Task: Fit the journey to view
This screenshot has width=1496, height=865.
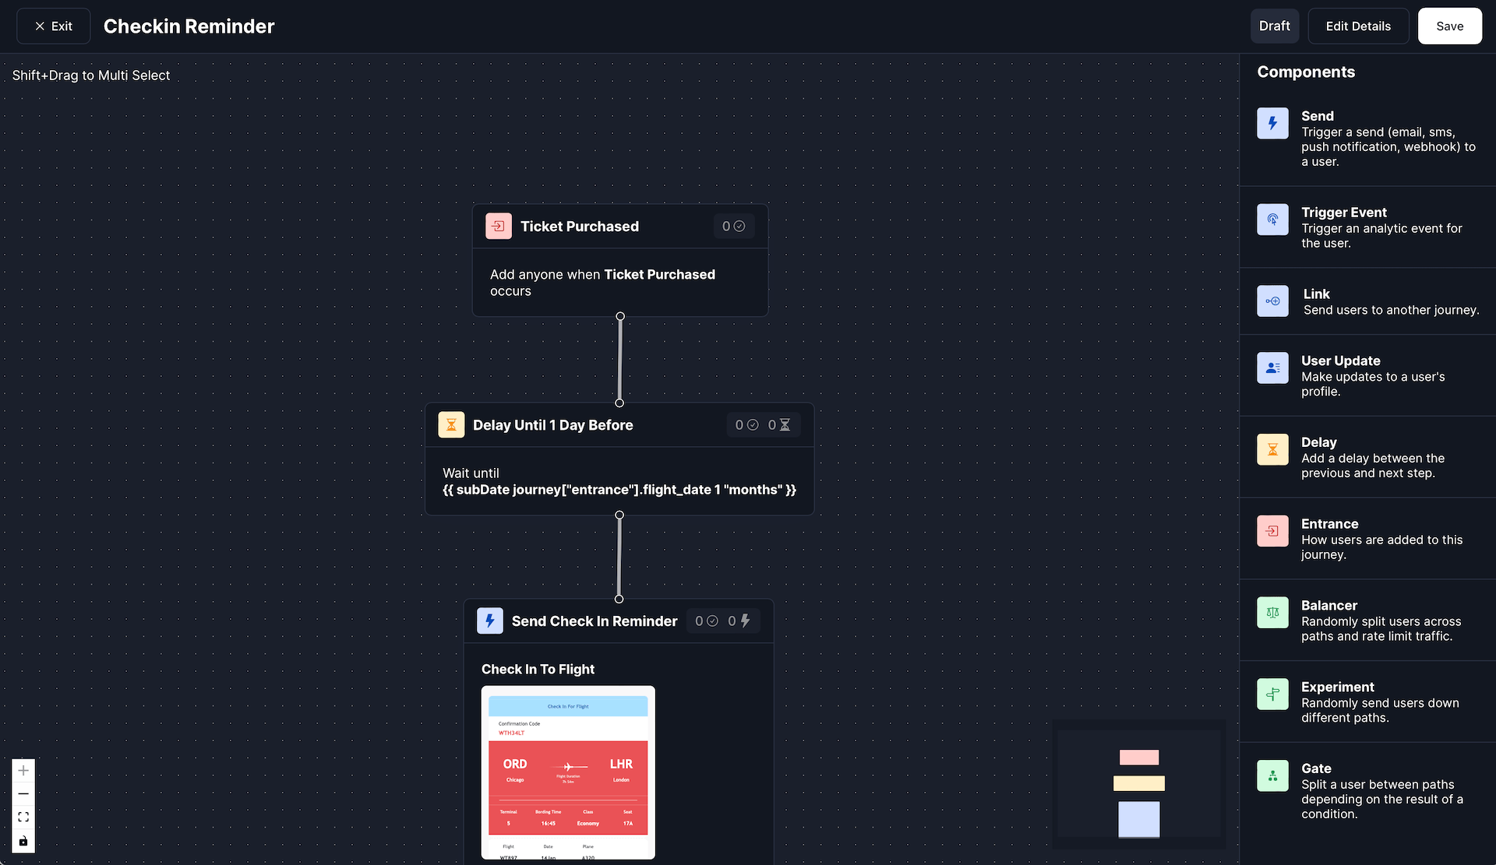Action: click(x=23, y=817)
